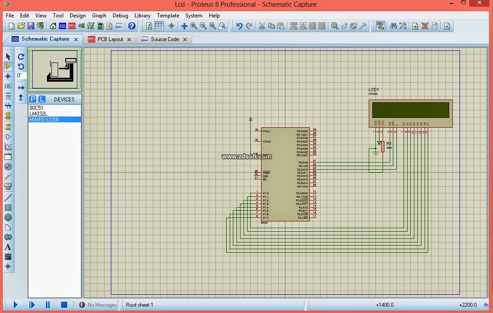
Task: Close the Source Code tab
Action: pos(185,39)
